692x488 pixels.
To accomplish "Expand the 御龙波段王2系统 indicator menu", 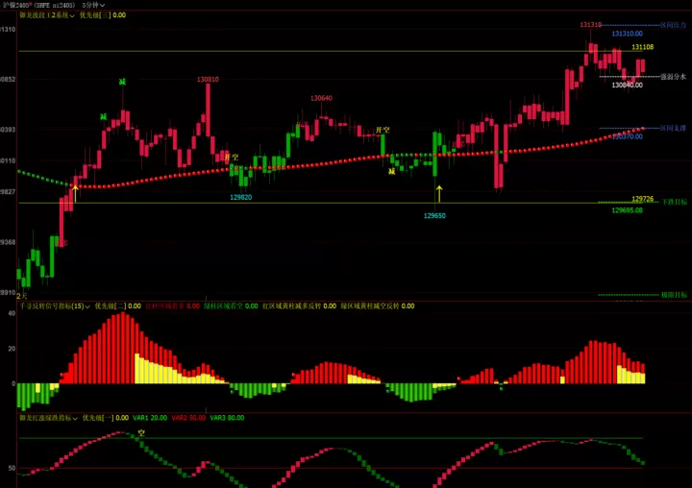I will 47,15.
